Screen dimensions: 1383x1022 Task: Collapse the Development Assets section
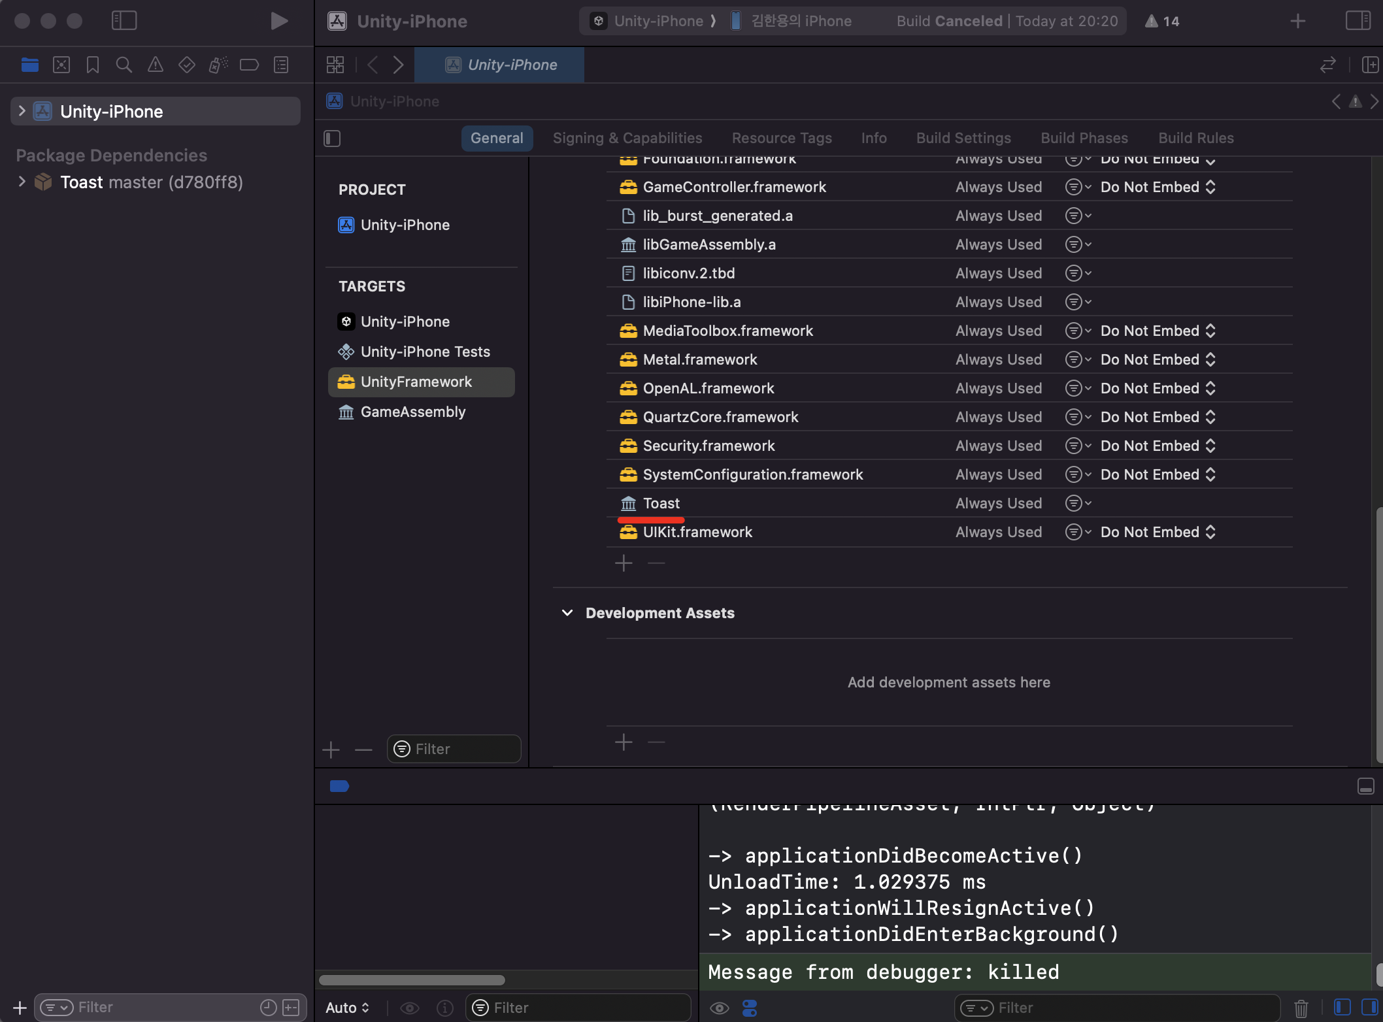(x=567, y=613)
